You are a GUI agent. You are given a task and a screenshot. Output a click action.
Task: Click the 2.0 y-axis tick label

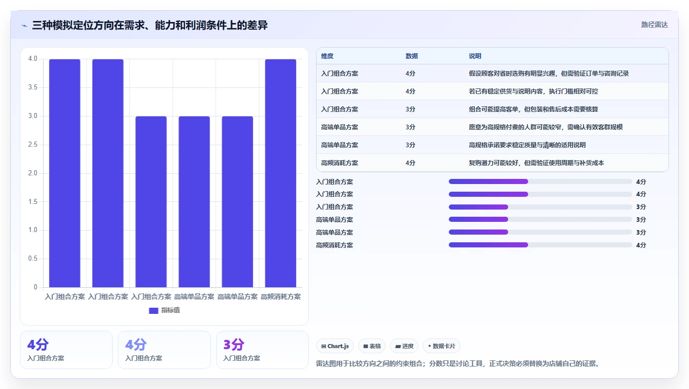coord(33,173)
